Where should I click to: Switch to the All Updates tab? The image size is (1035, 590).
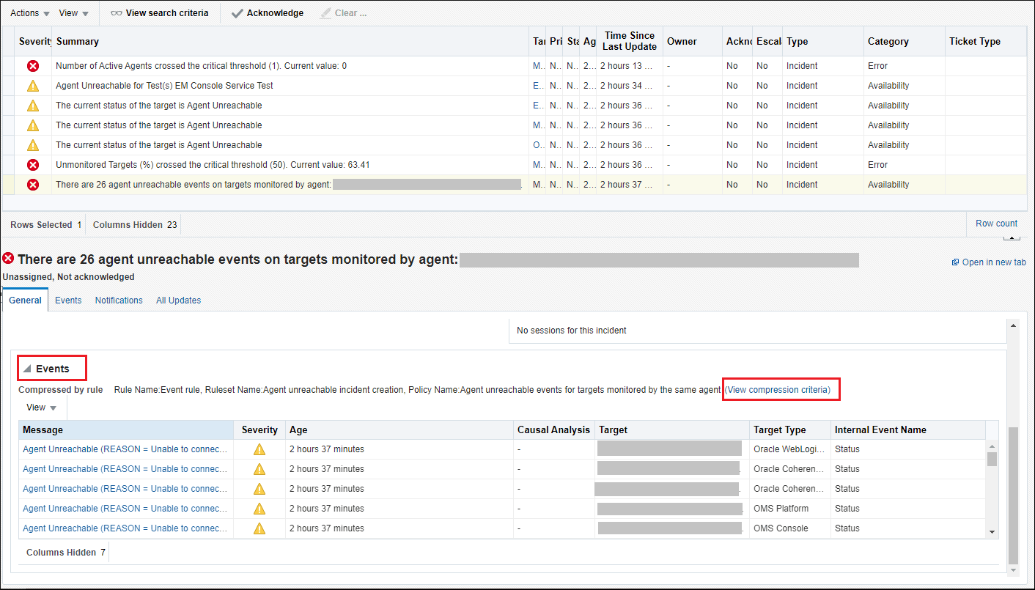pyautogui.click(x=178, y=300)
